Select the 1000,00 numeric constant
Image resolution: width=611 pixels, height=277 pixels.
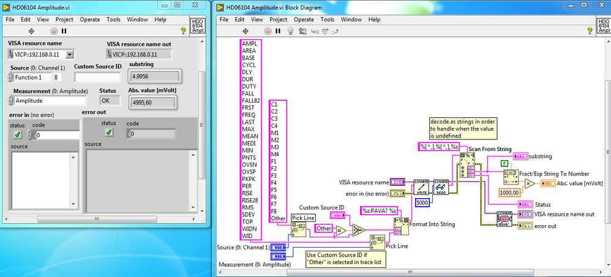click(x=510, y=192)
